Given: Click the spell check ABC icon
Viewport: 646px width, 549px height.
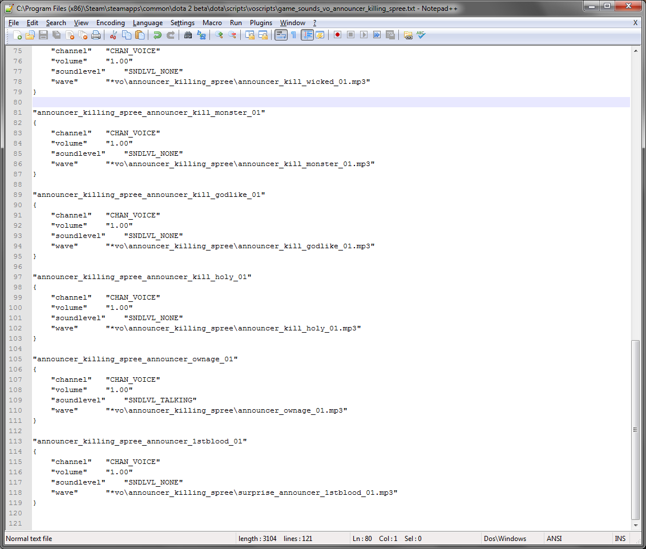Looking at the screenshot, I should [x=421, y=35].
